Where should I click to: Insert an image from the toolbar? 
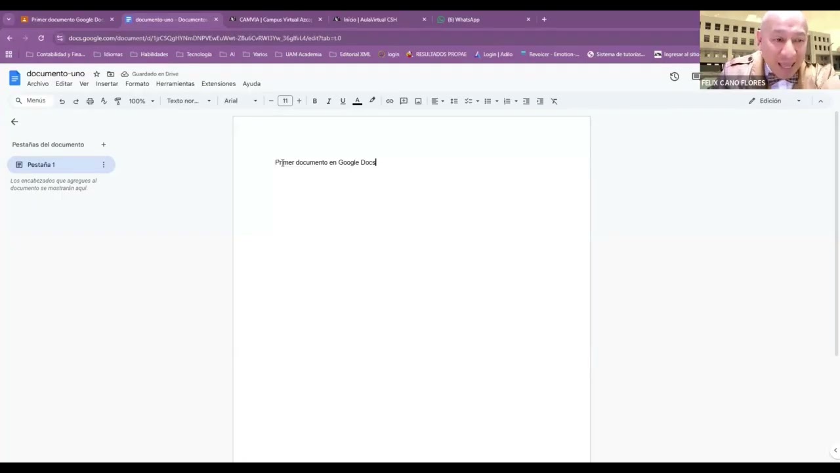click(x=418, y=101)
